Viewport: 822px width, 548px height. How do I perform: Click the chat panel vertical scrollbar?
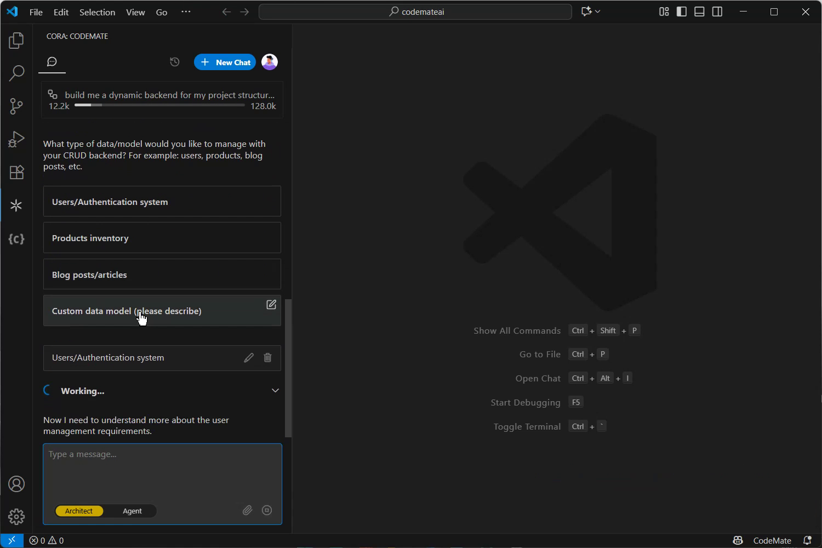[x=288, y=368]
